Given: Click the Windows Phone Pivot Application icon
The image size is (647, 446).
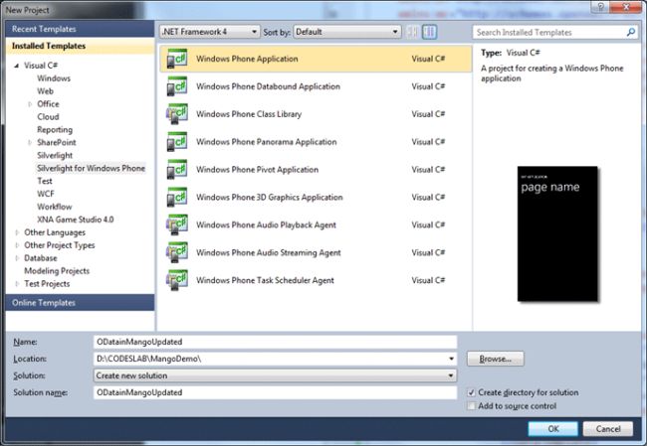Looking at the screenshot, I should [x=177, y=169].
